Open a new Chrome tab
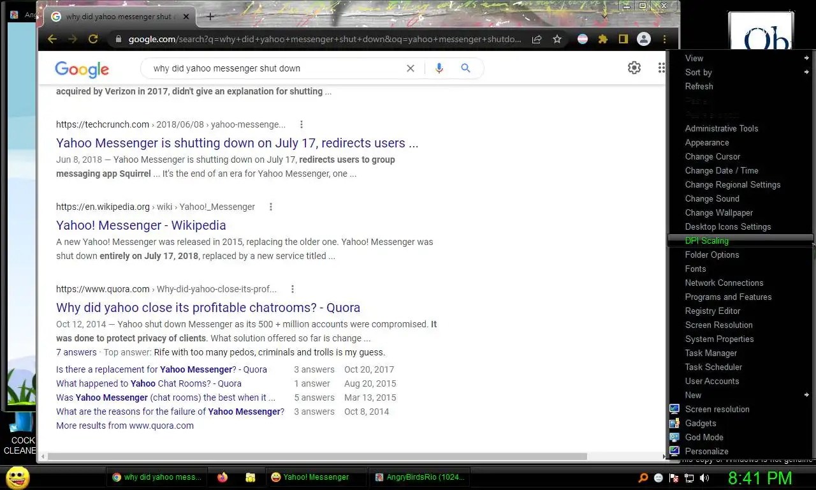This screenshot has height=490, width=816. click(x=210, y=17)
